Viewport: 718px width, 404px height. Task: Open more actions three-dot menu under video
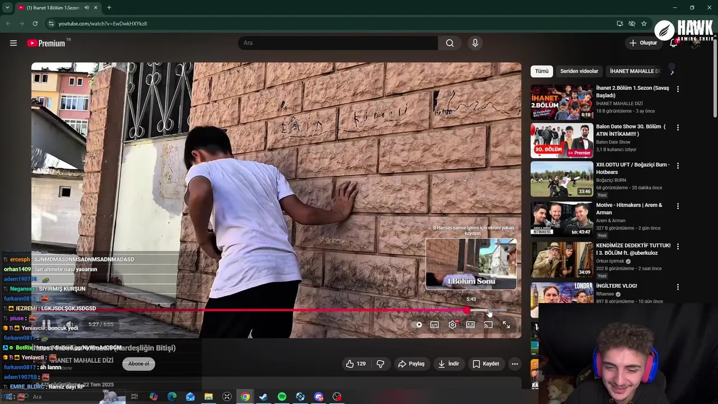click(515, 364)
